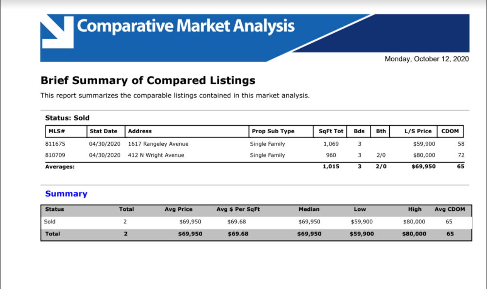Click Single Family in the Wright Avenue row
The image size is (487, 289).
tap(267, 155)
